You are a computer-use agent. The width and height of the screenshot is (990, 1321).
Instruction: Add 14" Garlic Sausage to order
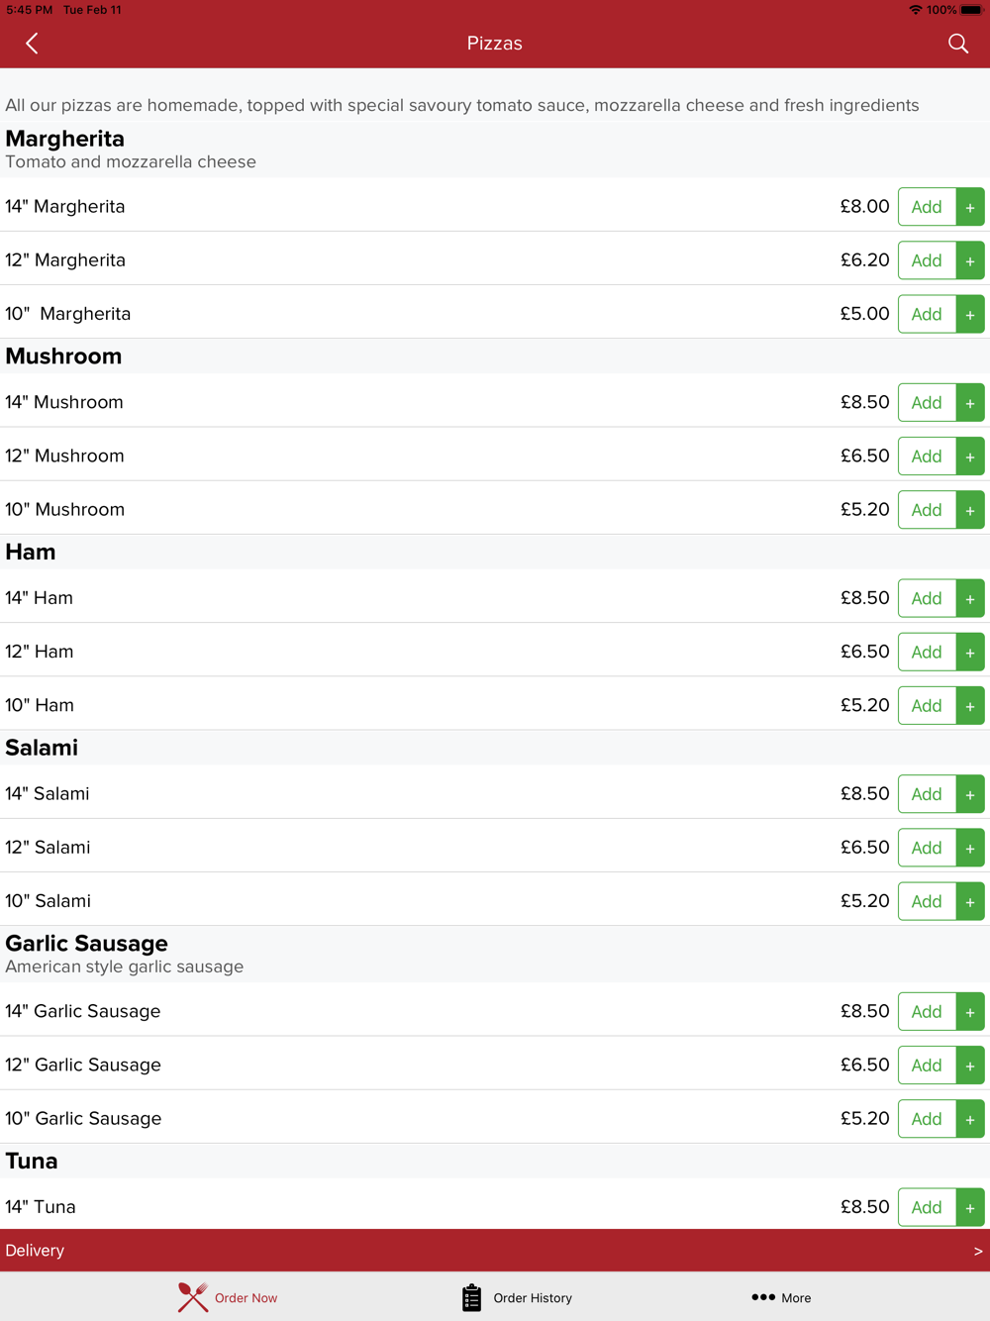tap(927, 1012)
